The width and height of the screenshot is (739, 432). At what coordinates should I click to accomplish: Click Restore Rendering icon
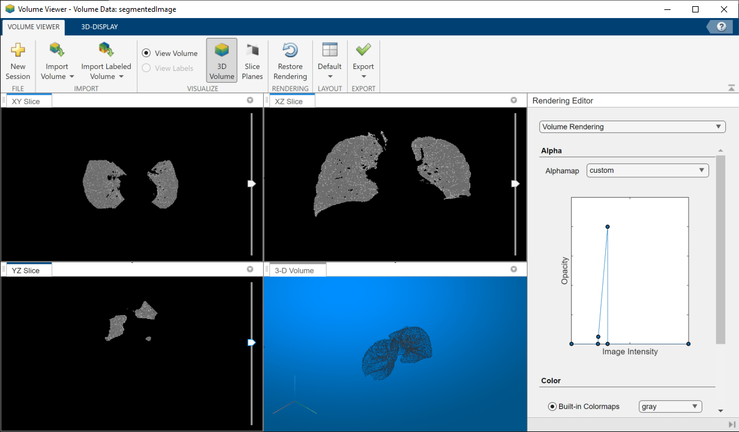click(x=290, y=51)
